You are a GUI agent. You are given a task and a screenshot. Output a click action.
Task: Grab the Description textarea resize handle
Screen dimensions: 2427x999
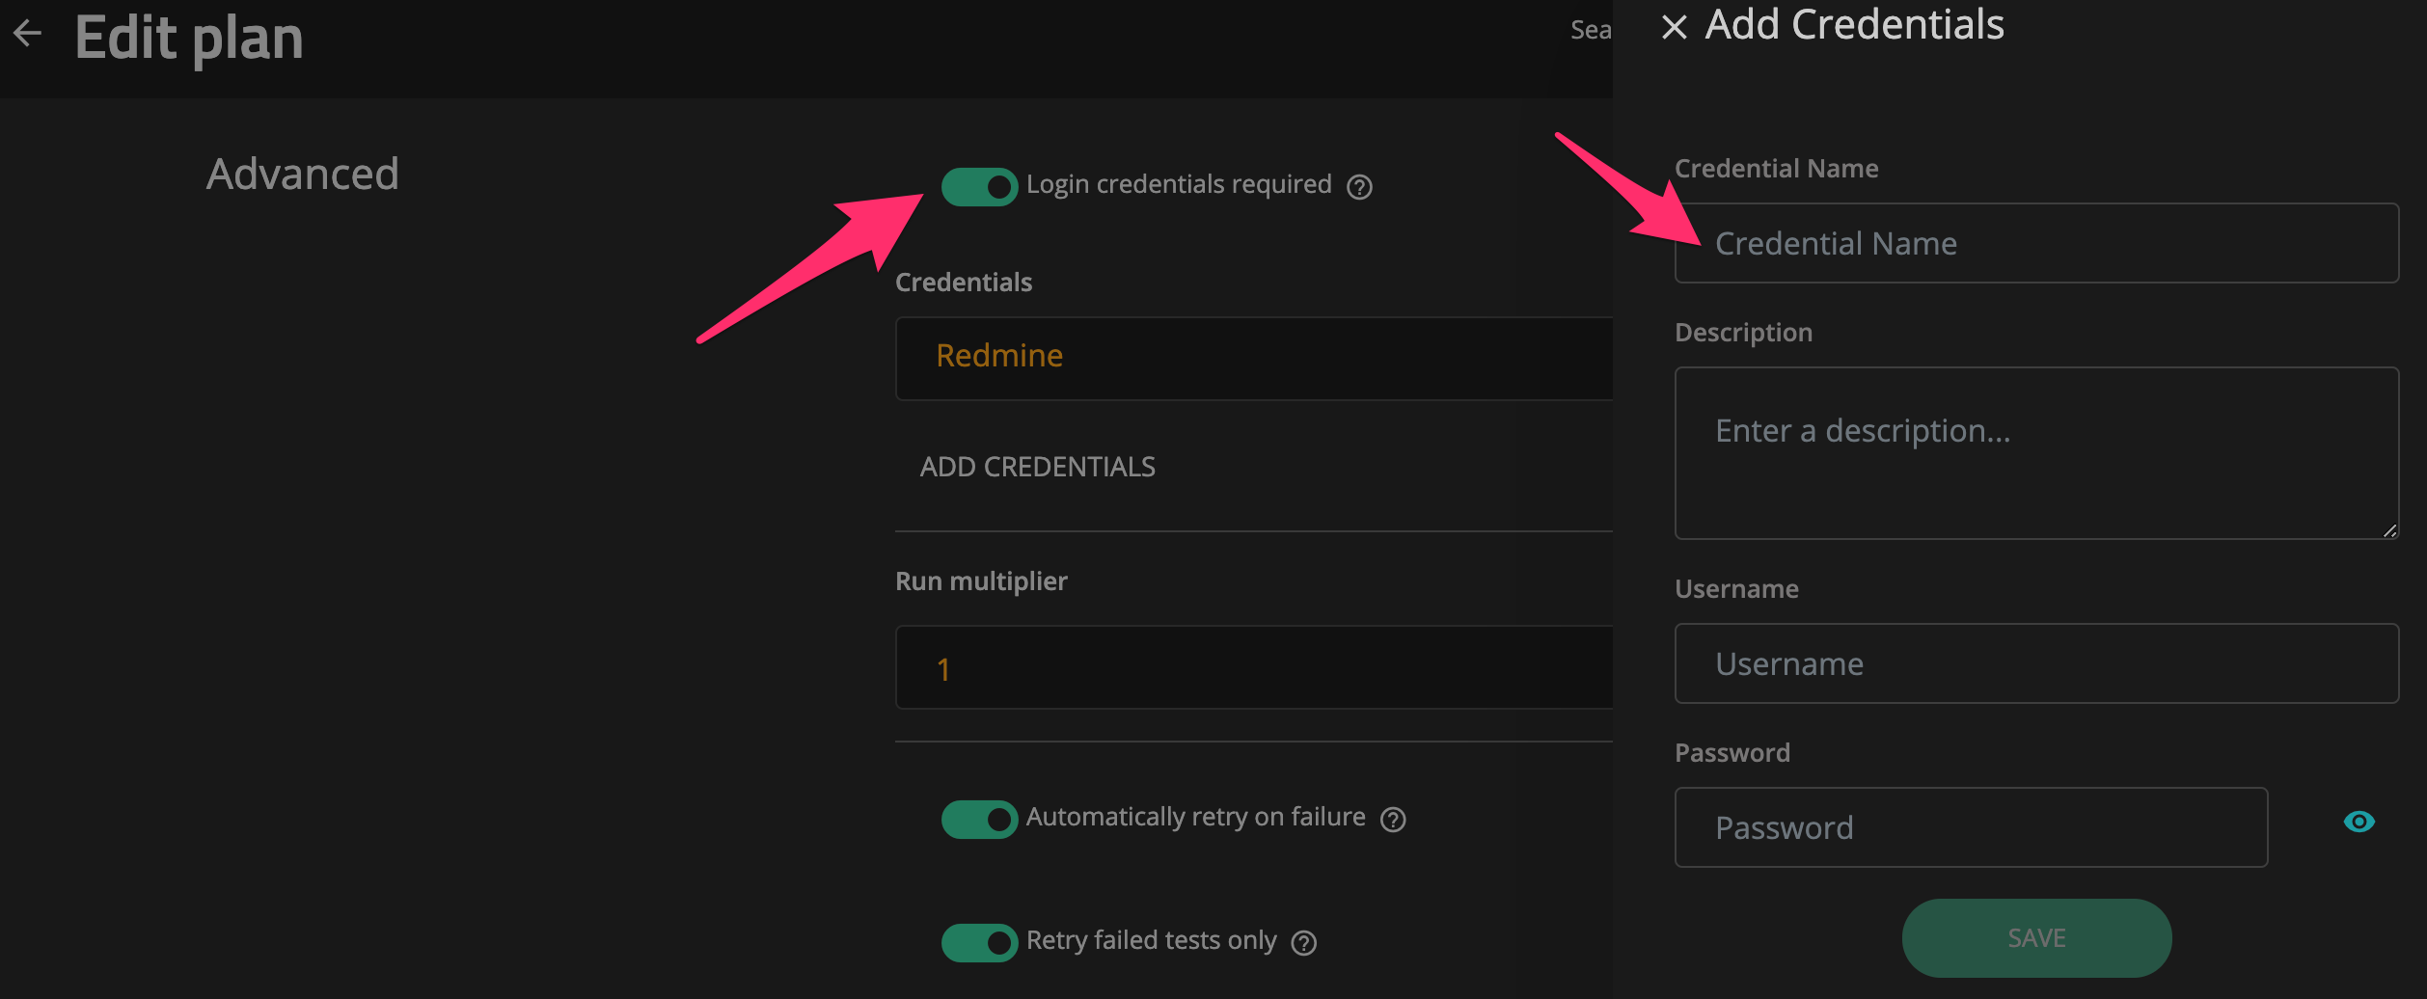(x=2388, y=530)
